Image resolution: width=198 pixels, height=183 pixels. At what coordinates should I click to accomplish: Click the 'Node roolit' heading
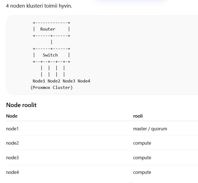point(21,105)
